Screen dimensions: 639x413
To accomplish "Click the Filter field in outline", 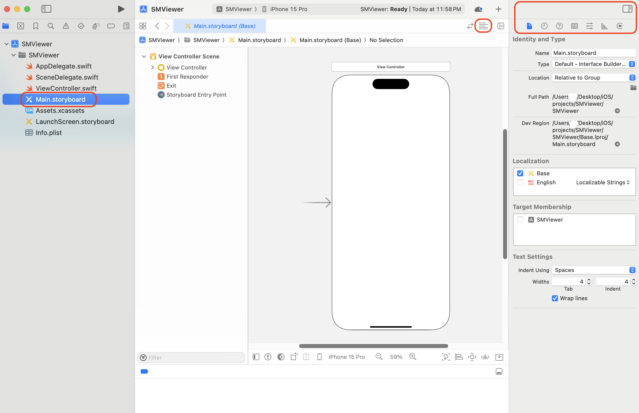I will (x=191, y=358).
